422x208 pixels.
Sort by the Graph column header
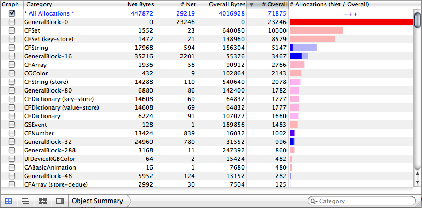(x=12, y=5)
